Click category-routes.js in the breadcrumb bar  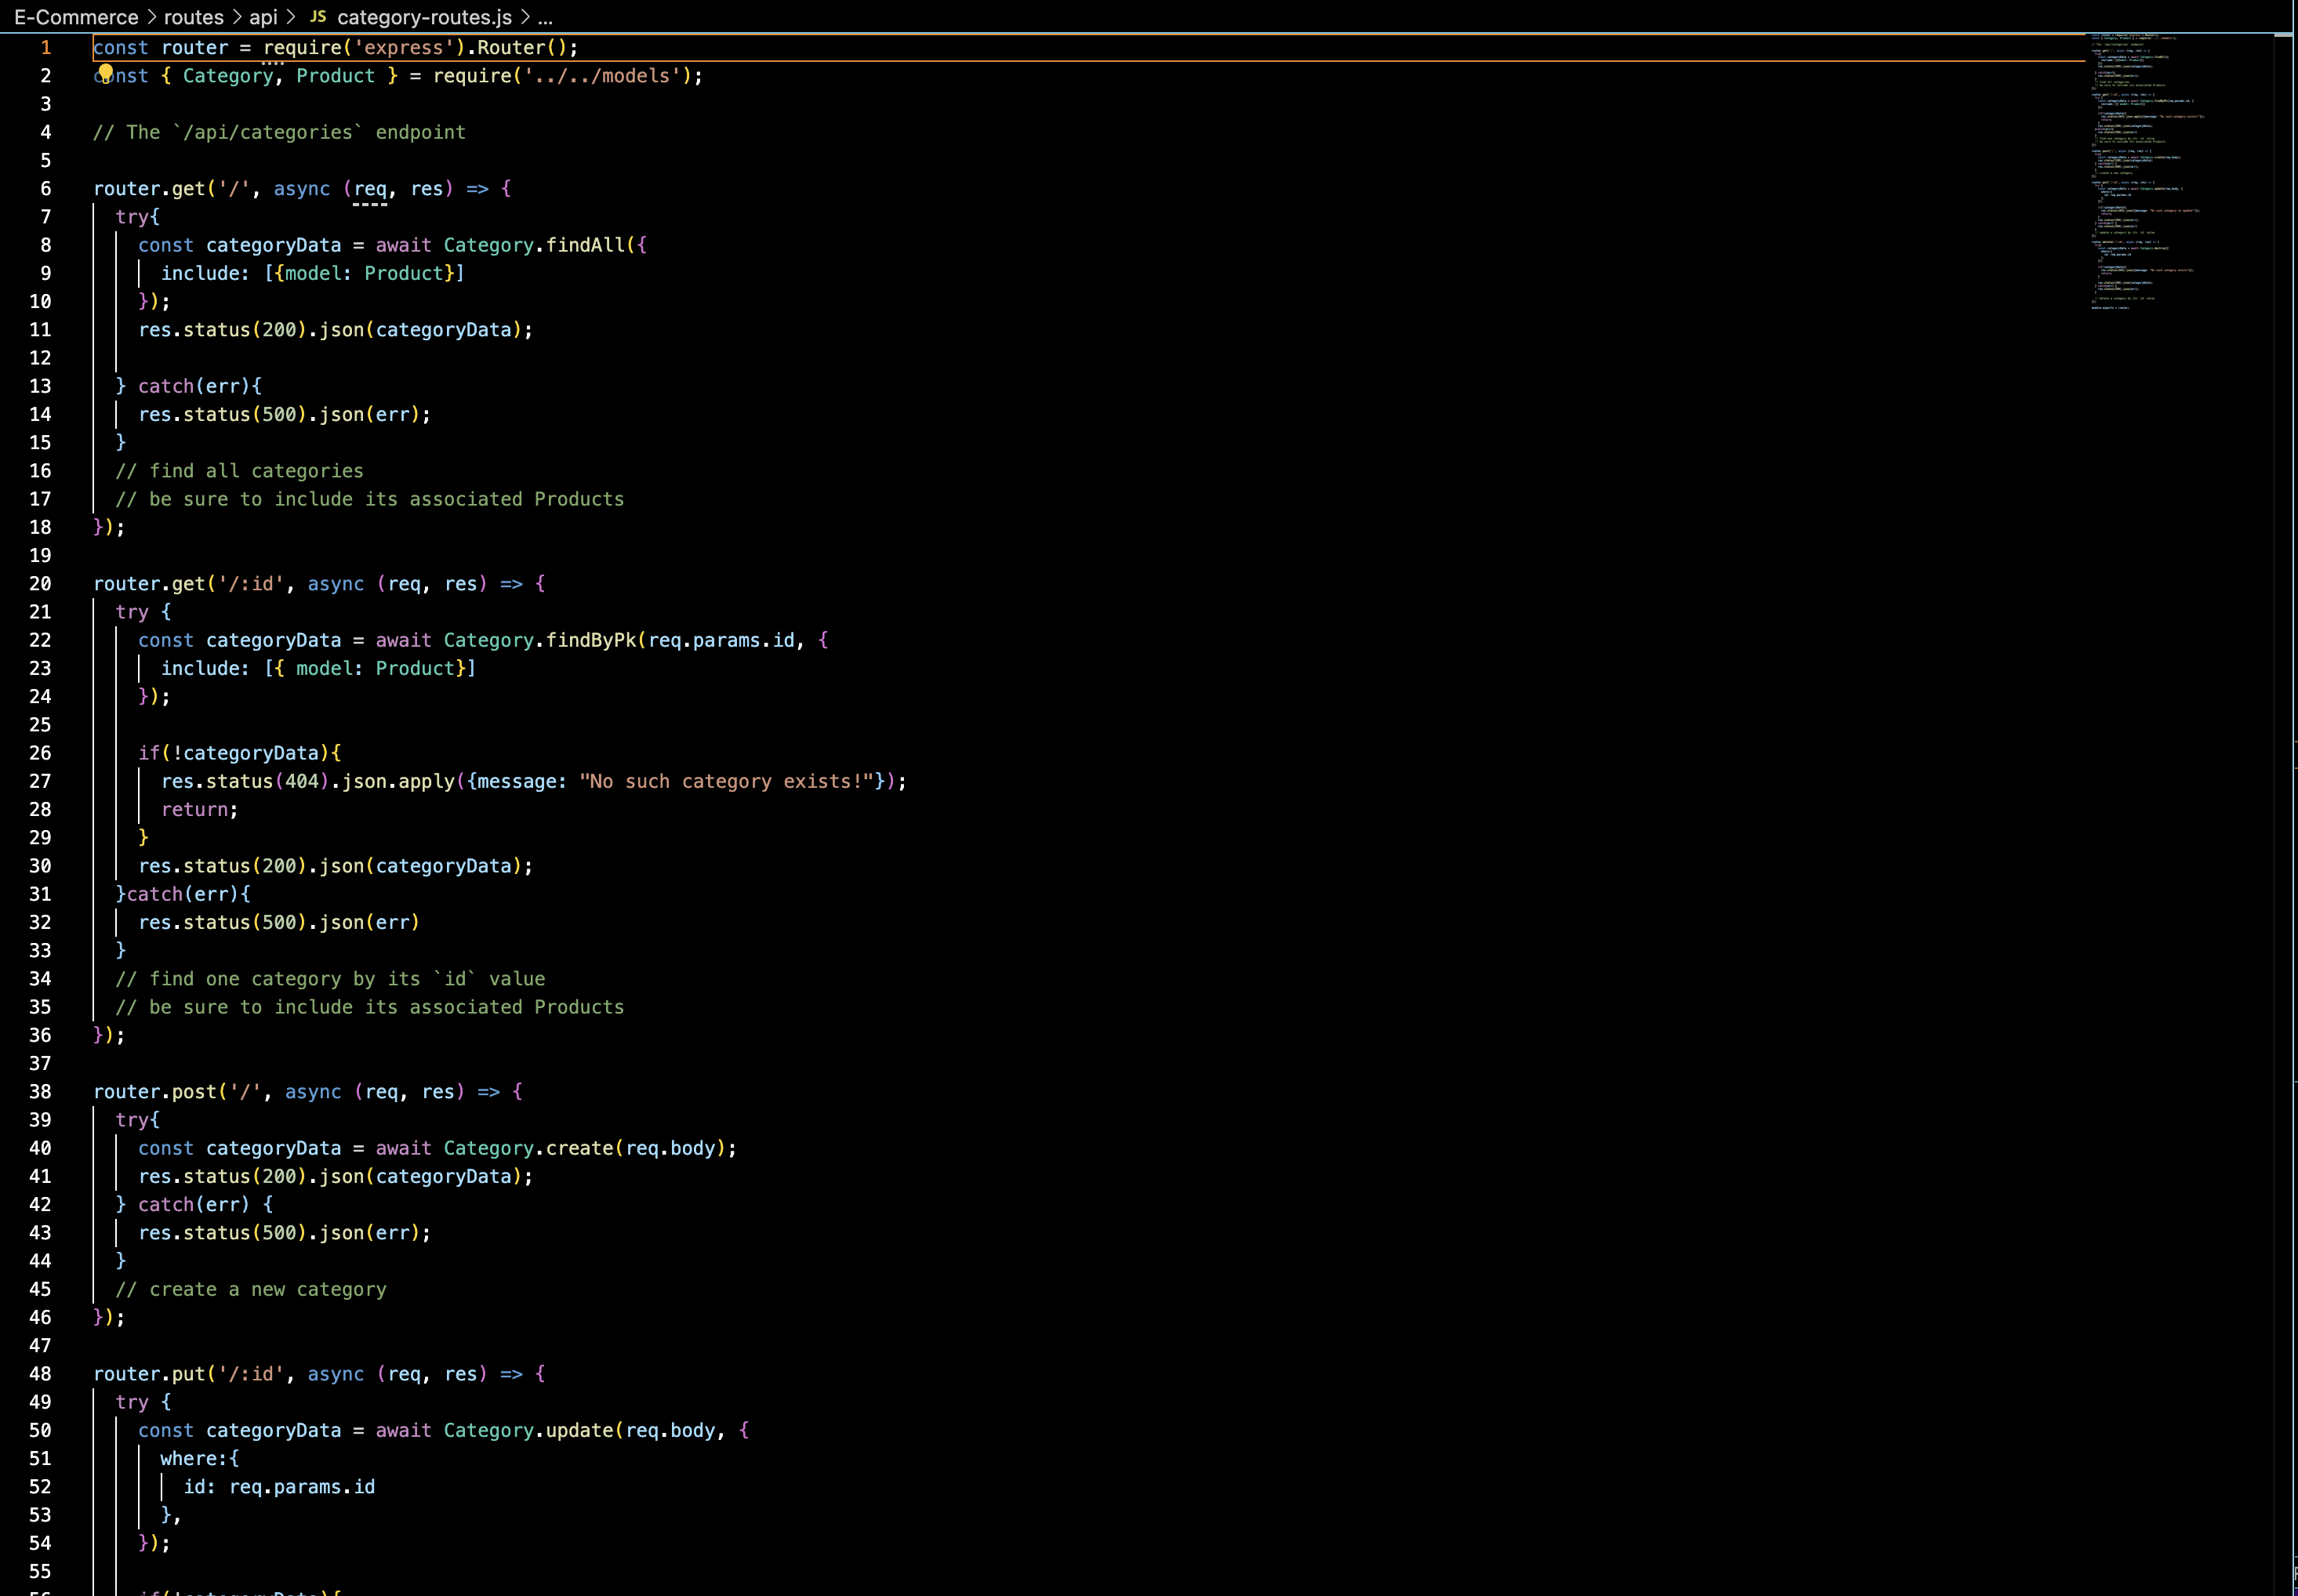[x=423, y=17]
